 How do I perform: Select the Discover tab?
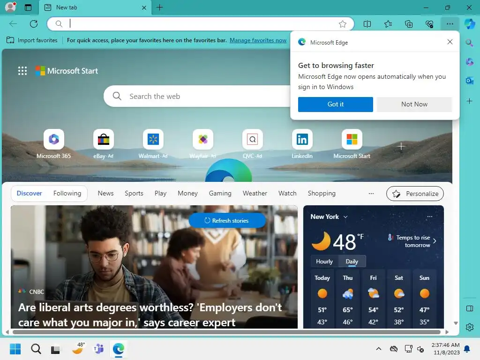[30, 194]
